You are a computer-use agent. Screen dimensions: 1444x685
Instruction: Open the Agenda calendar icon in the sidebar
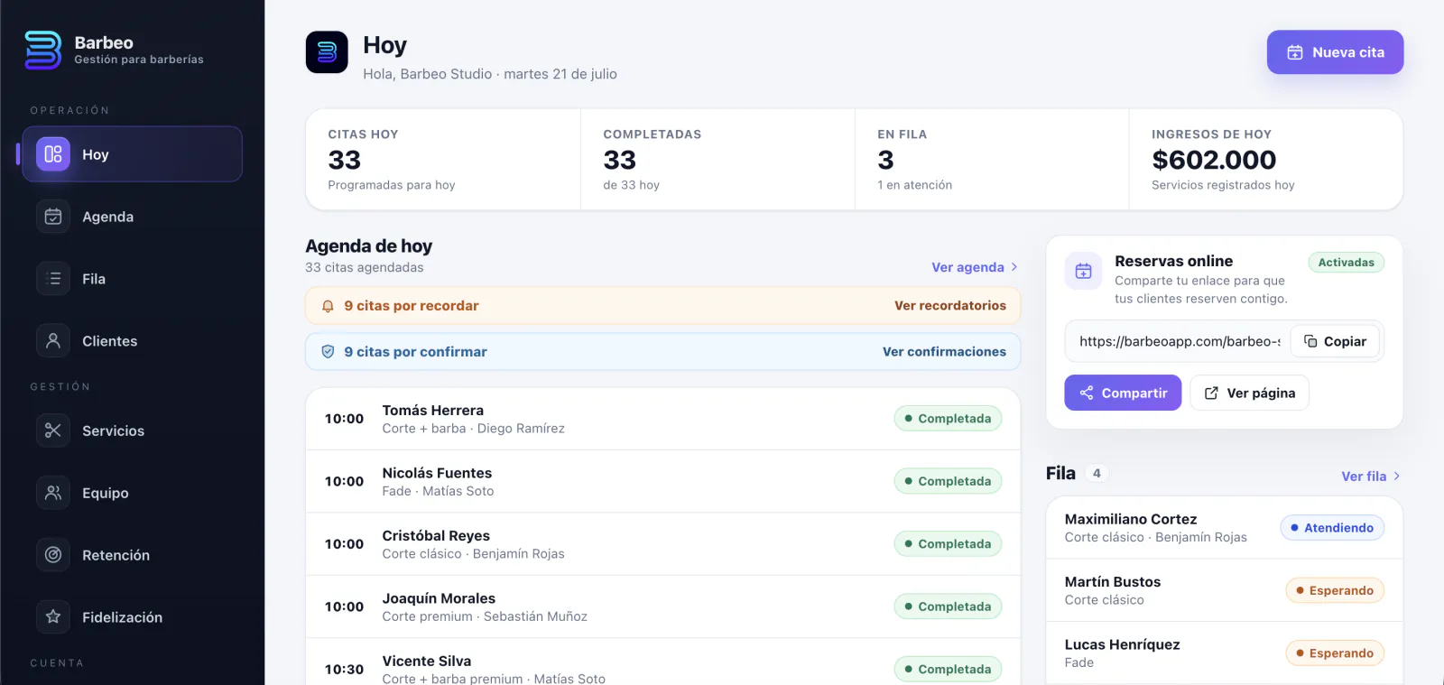pos(53,217)
